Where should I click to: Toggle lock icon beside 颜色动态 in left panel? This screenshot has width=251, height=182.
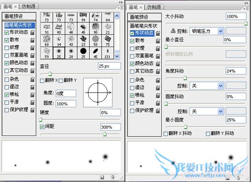click(32, 63)
